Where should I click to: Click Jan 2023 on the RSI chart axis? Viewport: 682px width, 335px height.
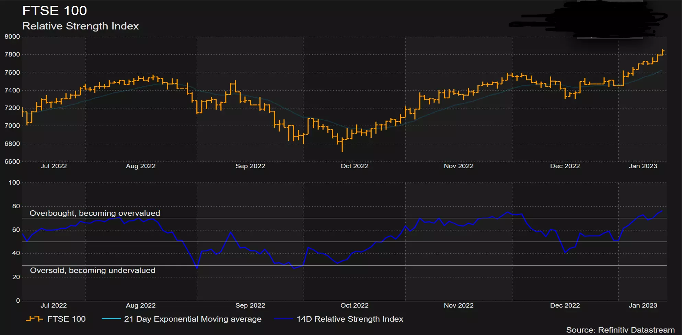click(643, 306)
